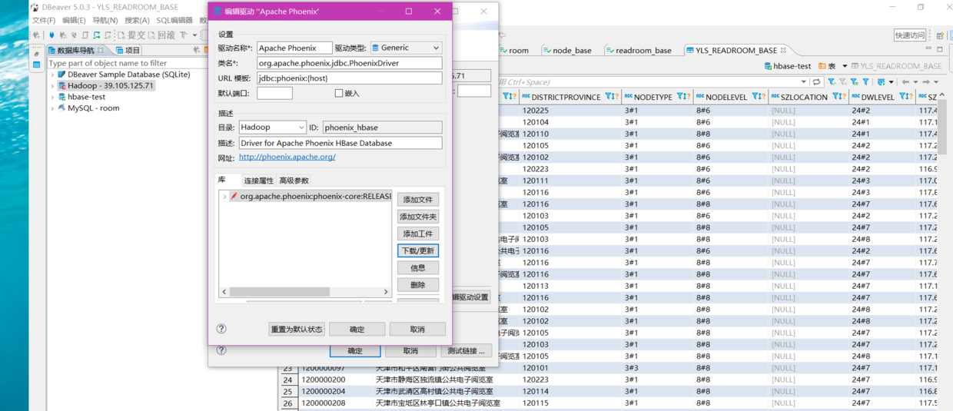Open the 编辑(E) menu

click(x=74, y=20)
